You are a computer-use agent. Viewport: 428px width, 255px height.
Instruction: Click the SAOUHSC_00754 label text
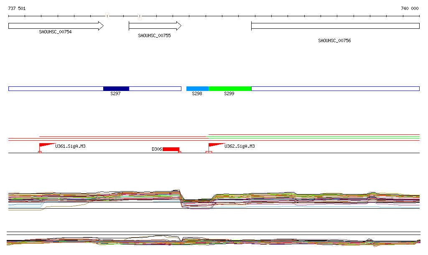pos(55,32)
